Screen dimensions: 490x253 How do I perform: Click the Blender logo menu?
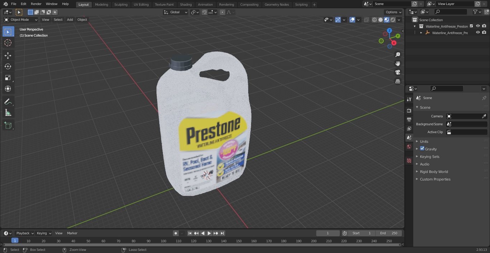[6, 4]
